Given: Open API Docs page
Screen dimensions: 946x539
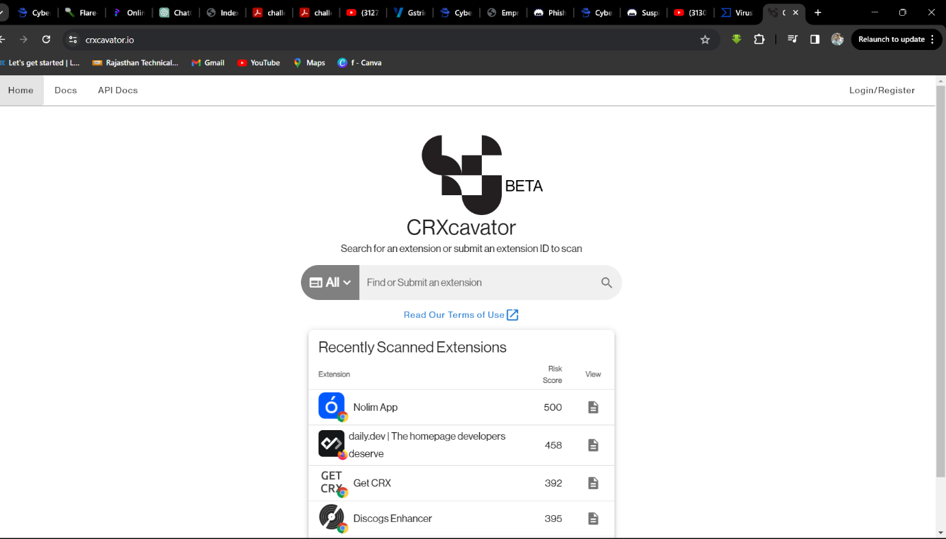Looking at the screenshot, I should 118,90.
